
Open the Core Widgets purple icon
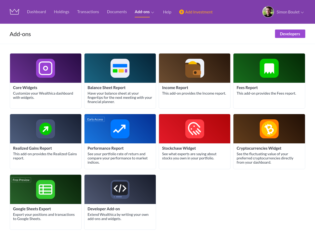[x=46, y=68]
